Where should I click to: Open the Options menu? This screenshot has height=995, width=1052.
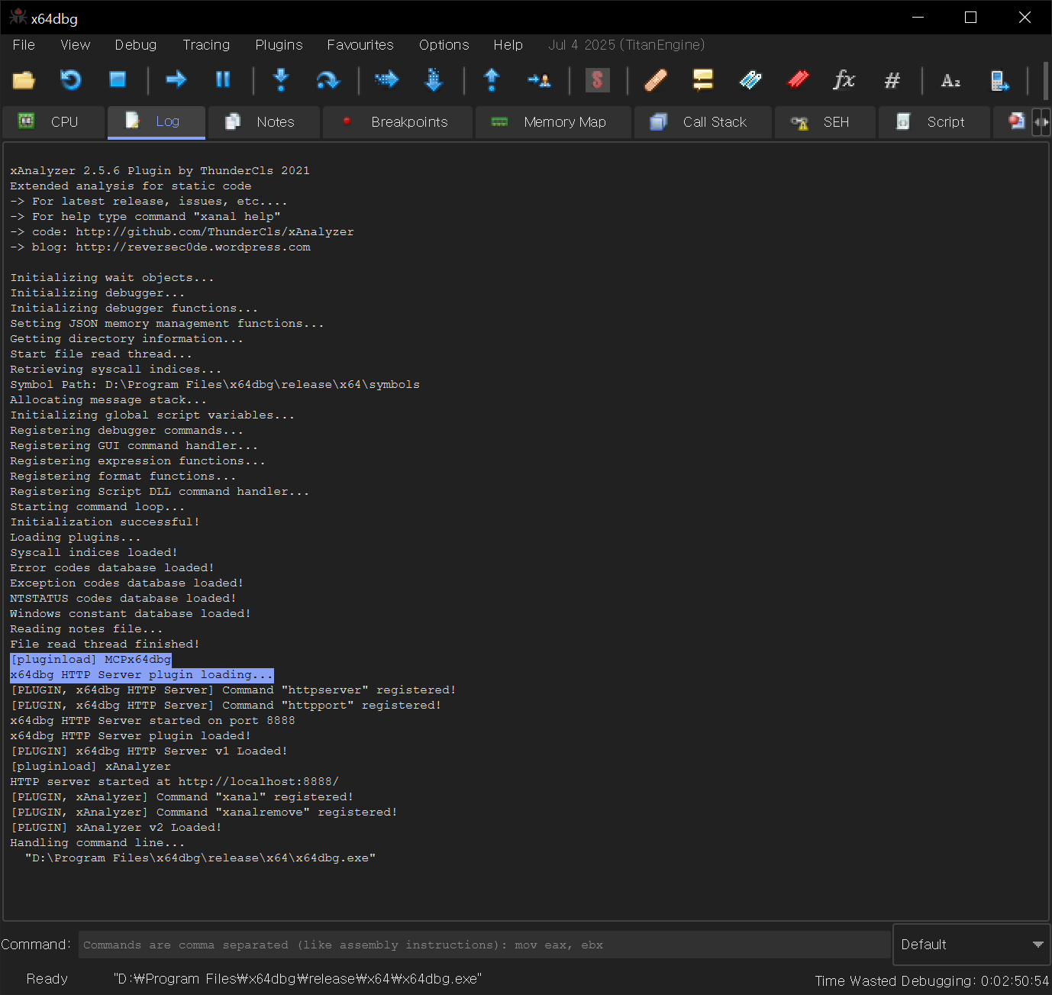444,45
